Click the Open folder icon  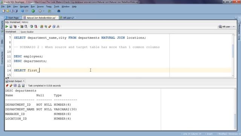click(8, 11)
